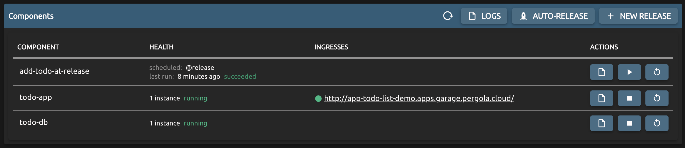Stop the todo-app component

(x=629, y=98)
